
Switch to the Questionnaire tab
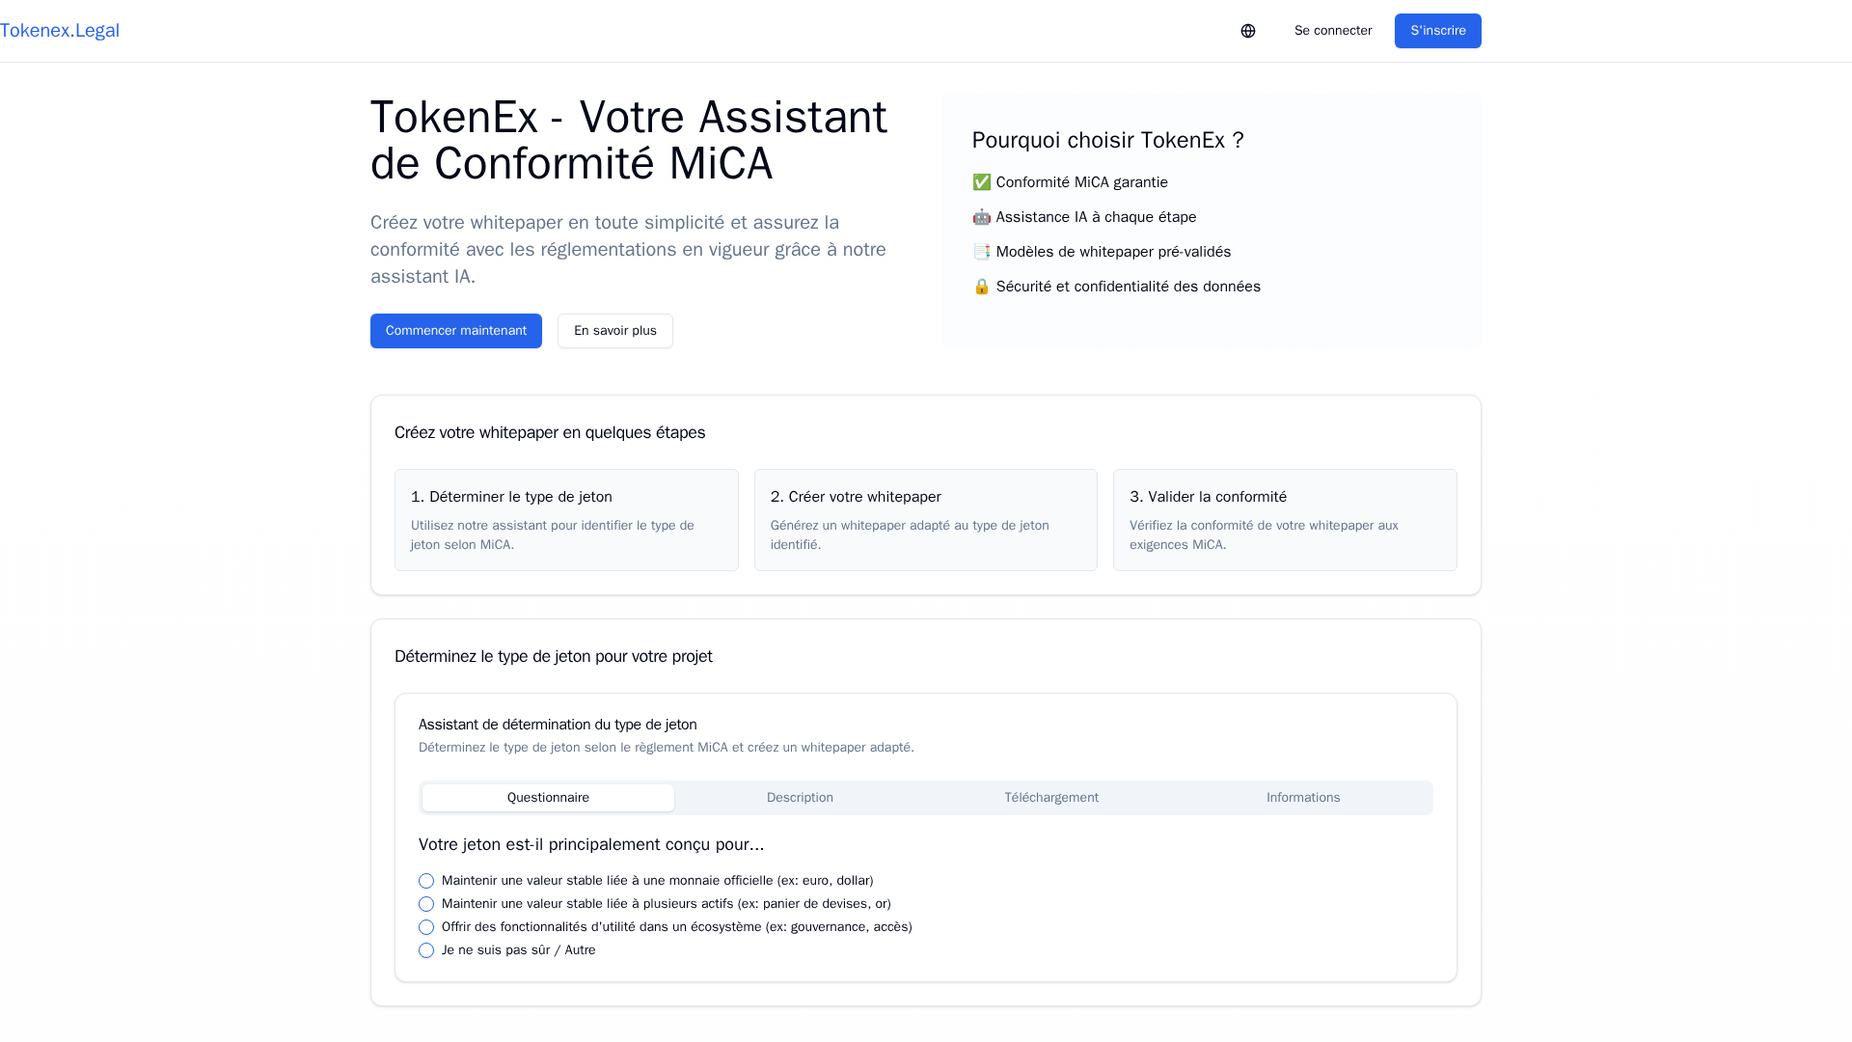548,798
